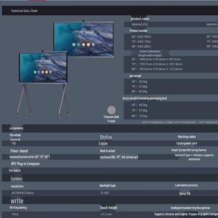Click the 1484.5mm X 91.6mm X 947.5mm dimensions
The image size is (218, 218).
coord(160,59)
